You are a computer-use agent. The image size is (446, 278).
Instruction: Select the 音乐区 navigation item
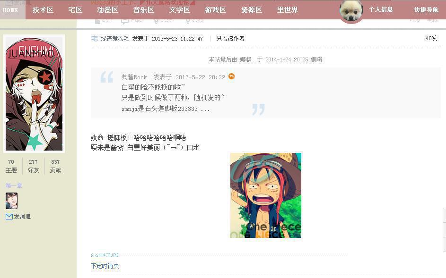144,10
